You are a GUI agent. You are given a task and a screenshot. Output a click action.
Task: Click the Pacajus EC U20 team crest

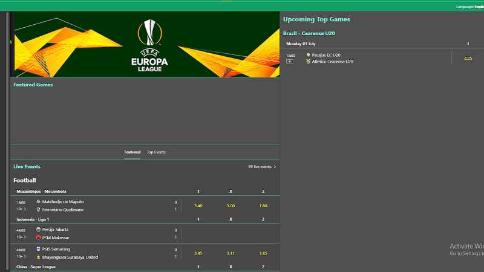pyautogui.click(x=308, y=55)
